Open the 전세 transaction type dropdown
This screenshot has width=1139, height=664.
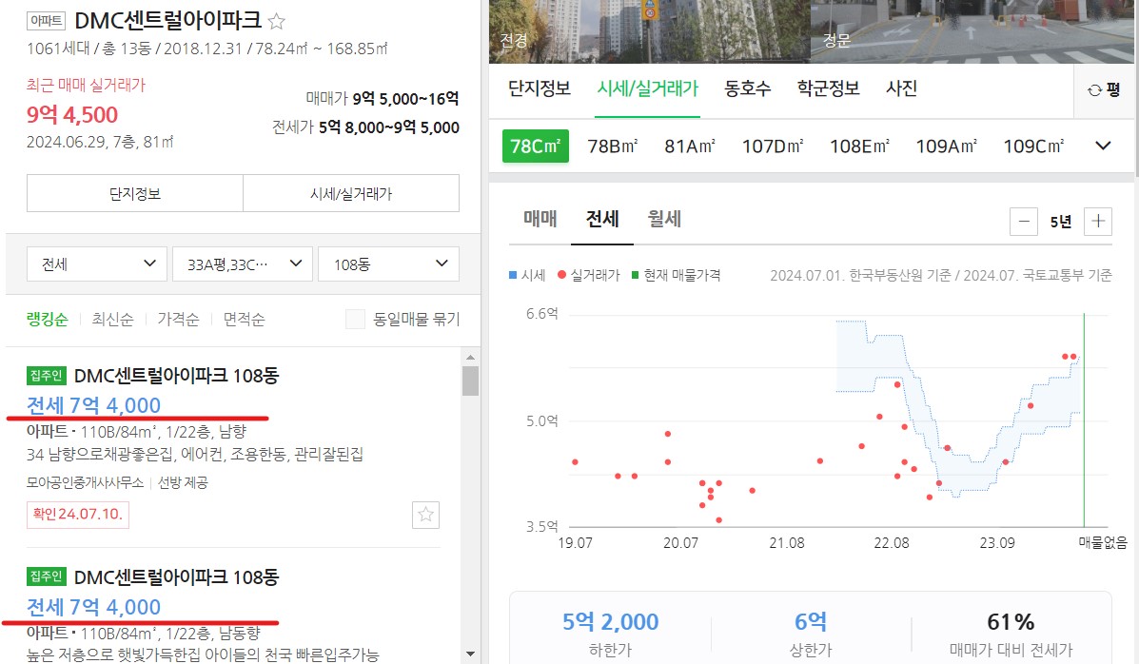97,264
